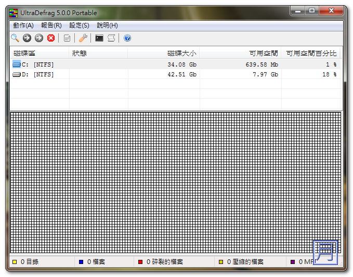Click the 狀態 column header

(98, 54)
